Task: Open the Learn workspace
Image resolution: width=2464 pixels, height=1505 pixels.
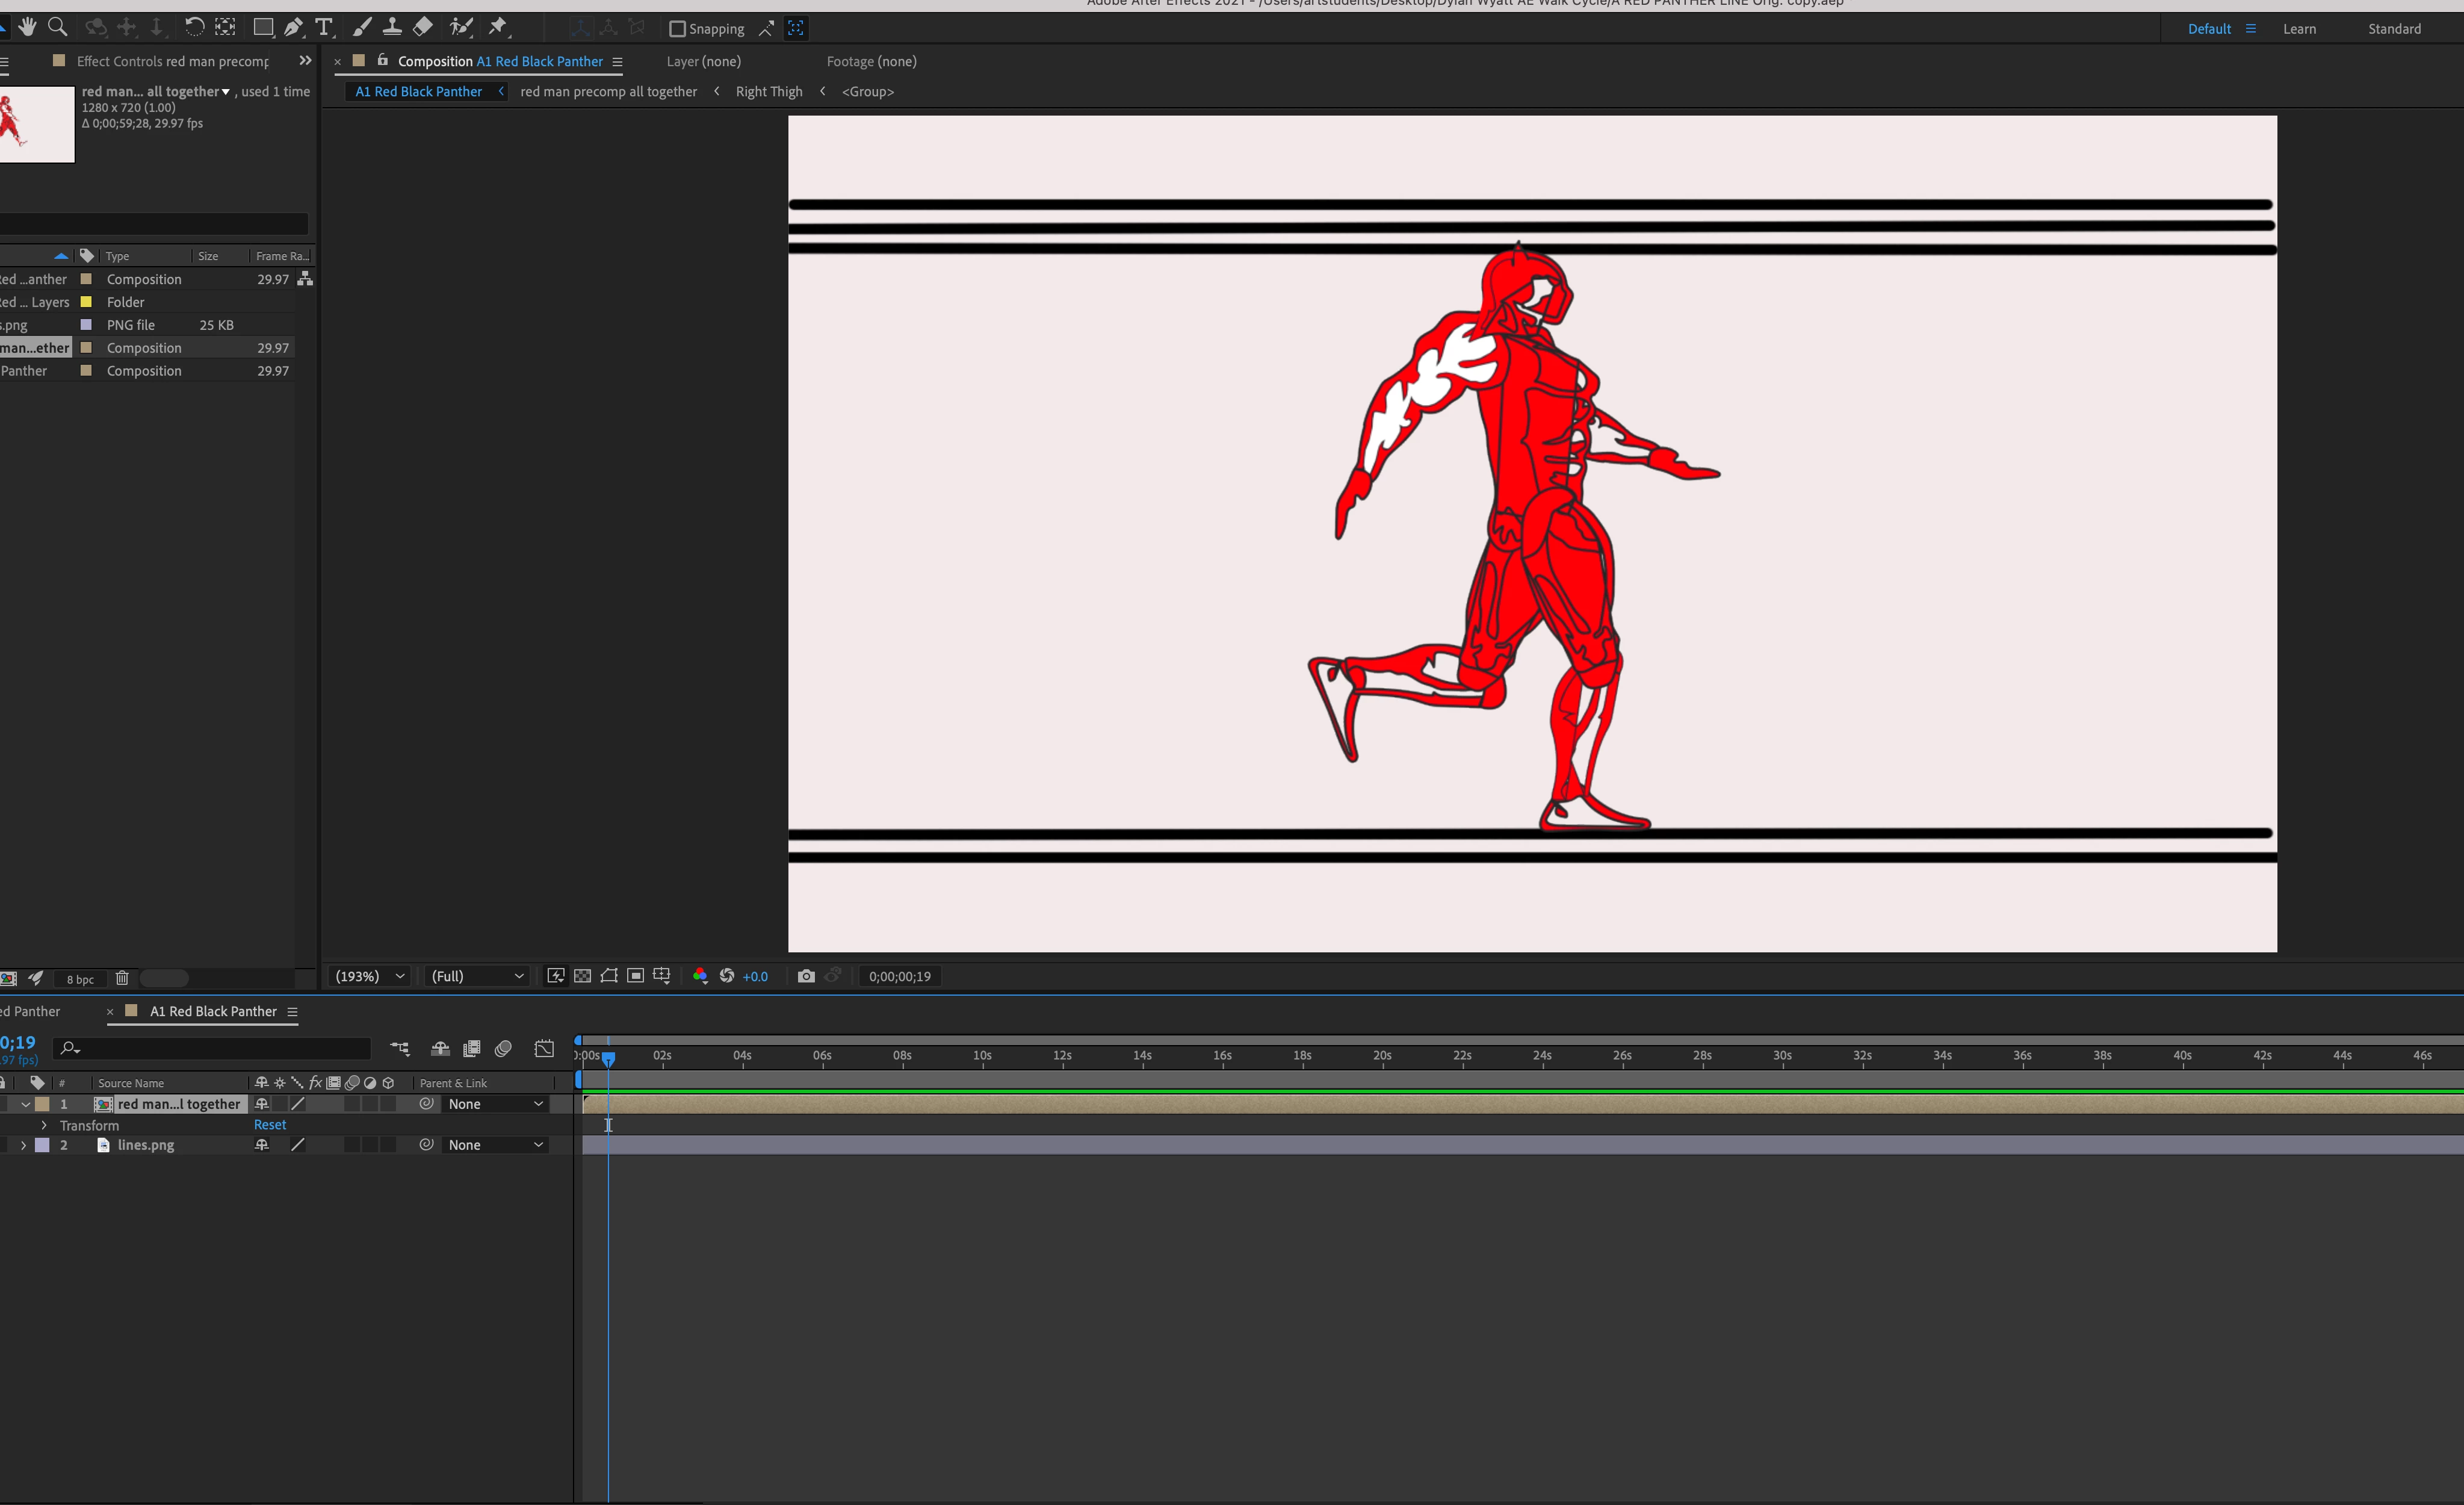Action: click(x=2299, y=29)
